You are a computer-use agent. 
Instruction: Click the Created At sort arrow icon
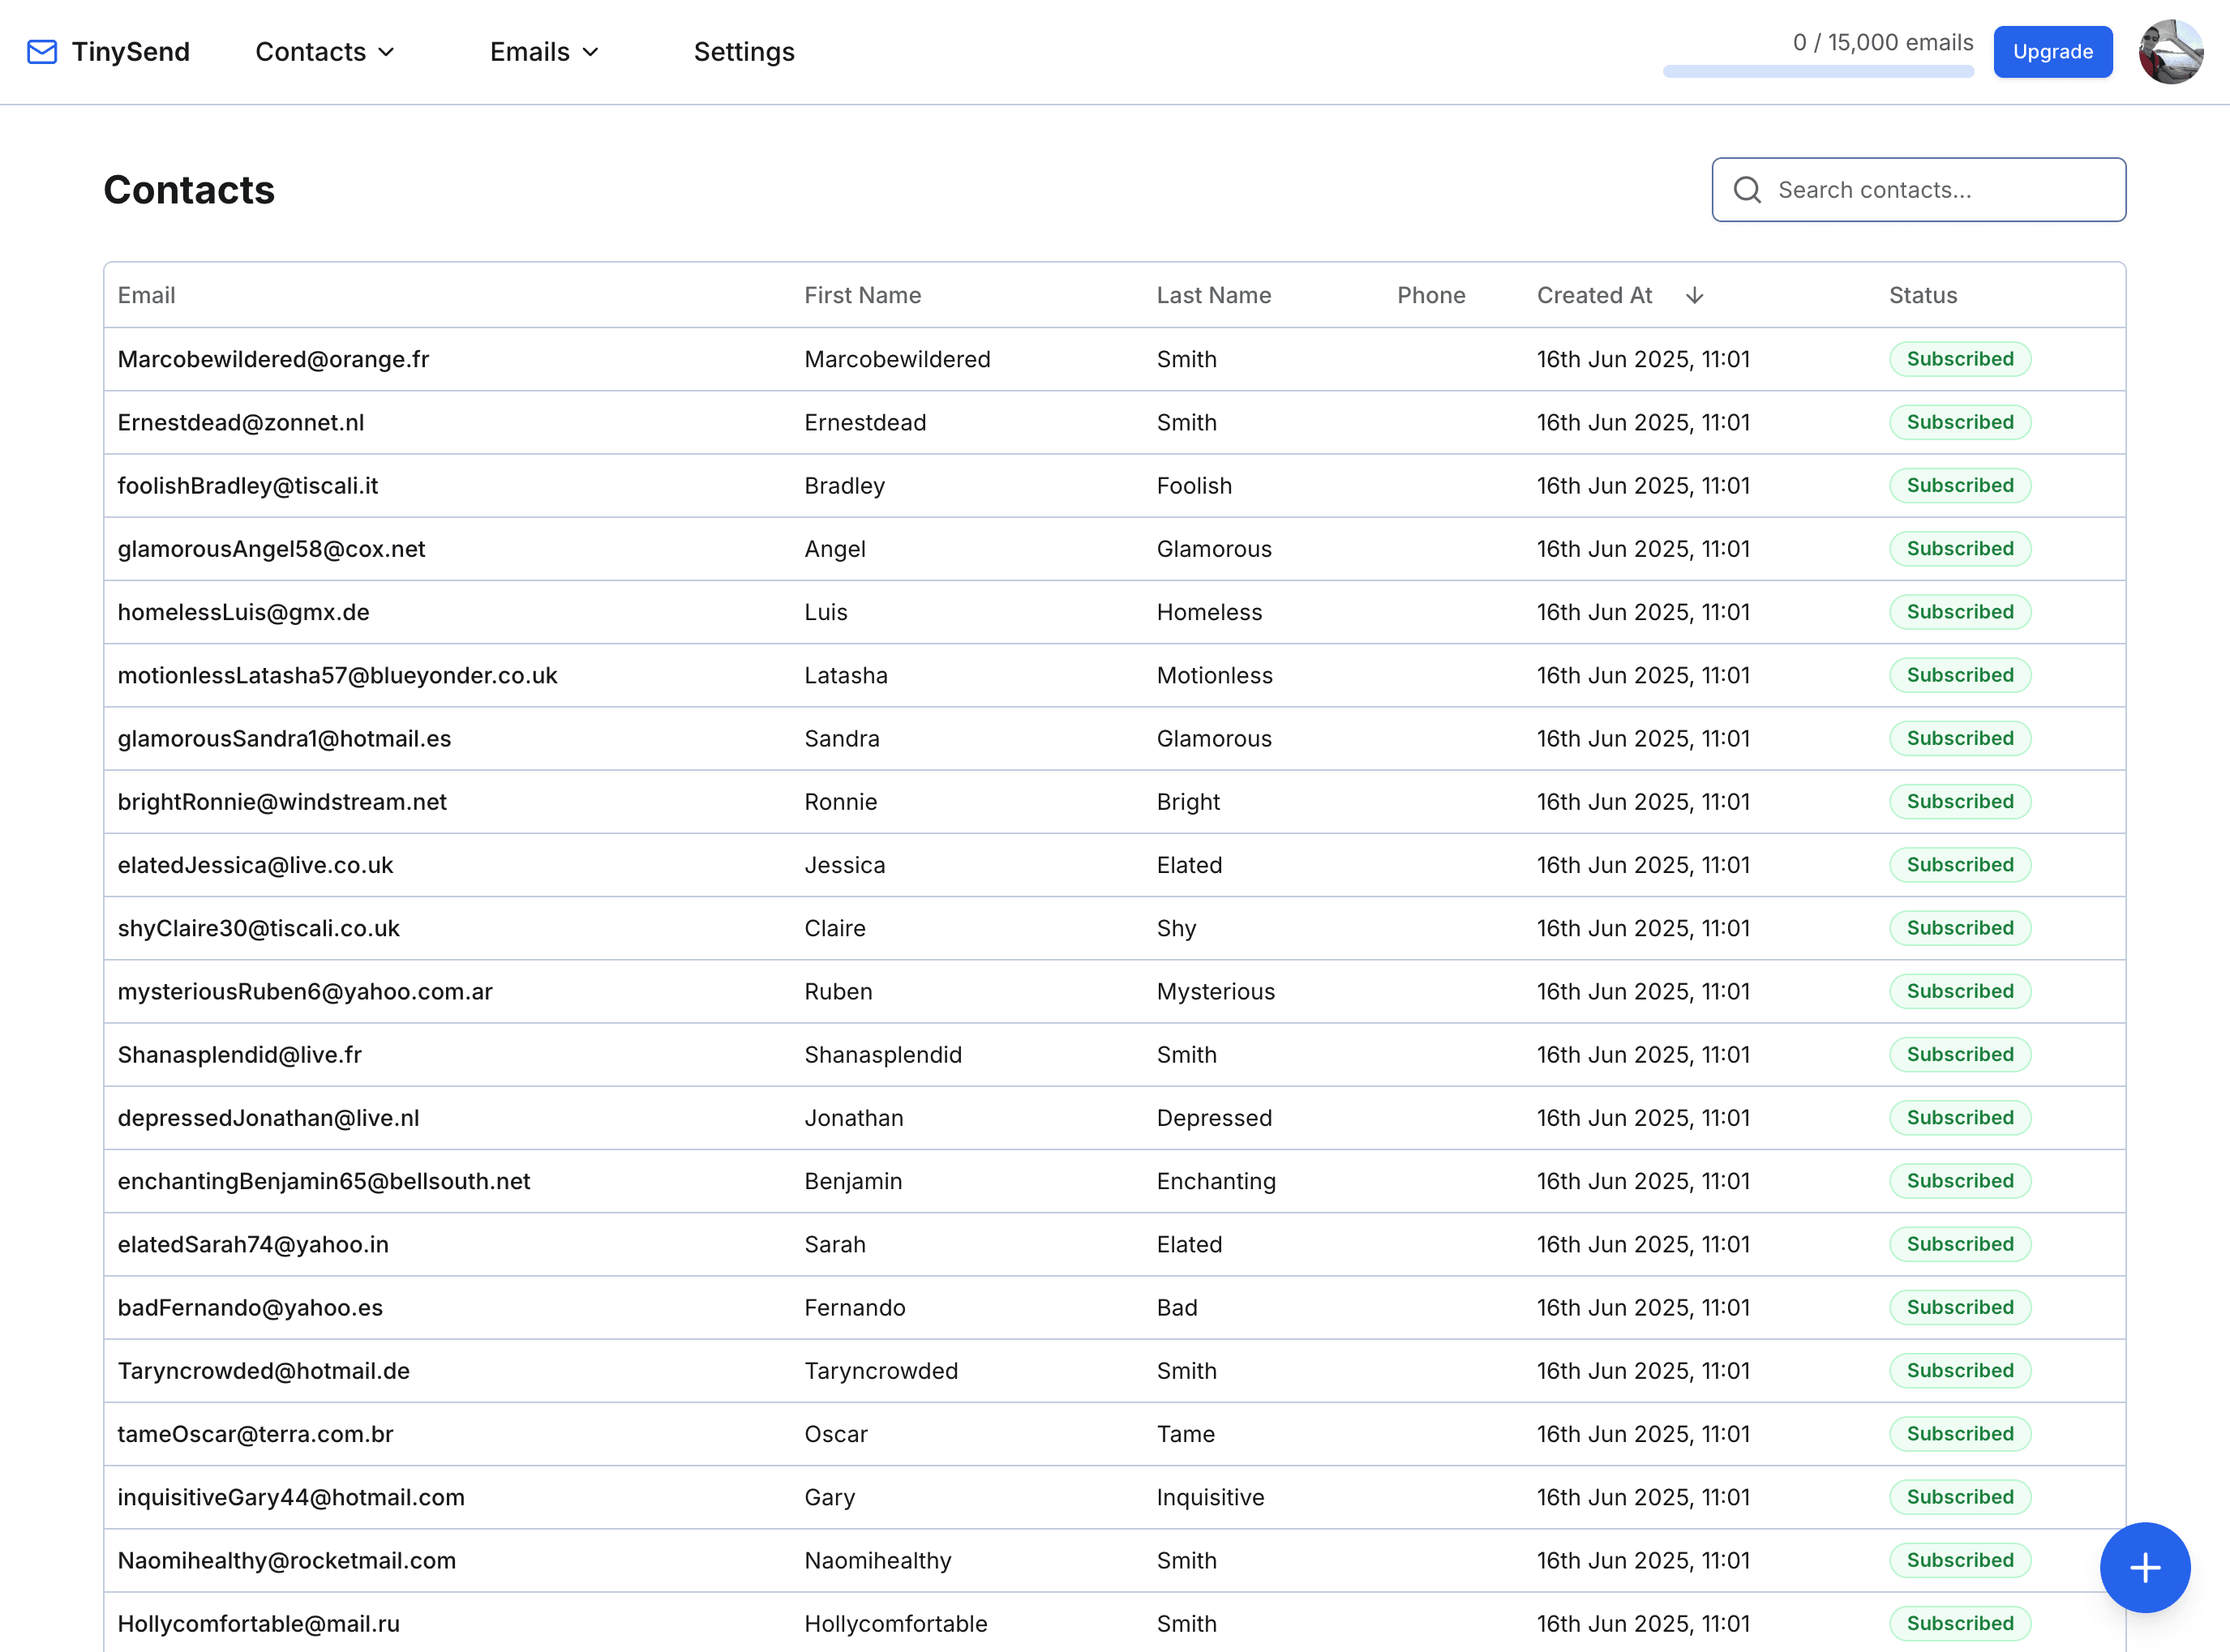(1694, 295)
